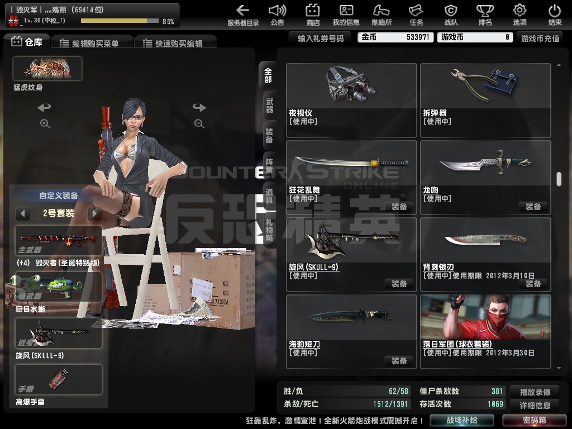Open the missions (任务) panel
The height and width of the screenshot is (429, 572).
coord(416,15)
